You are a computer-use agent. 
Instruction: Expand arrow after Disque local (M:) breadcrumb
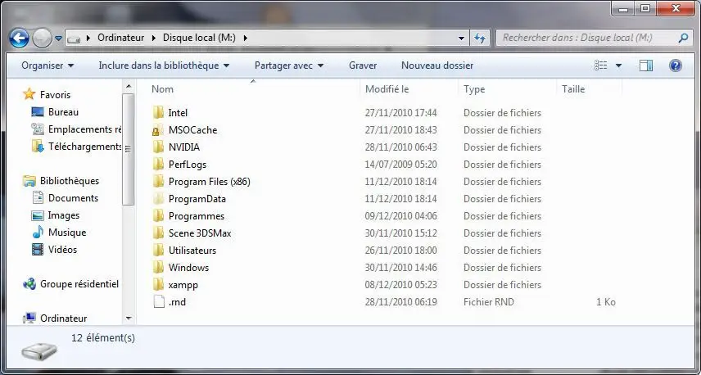click(245, 38)
